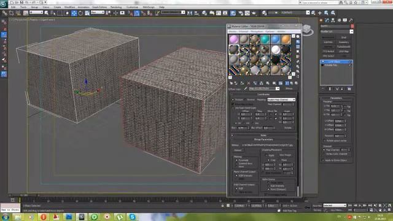Toggle Show Shaded Material in Viewport icon
The width and height of the screenshot is (393, 221).
coord(281,83)
